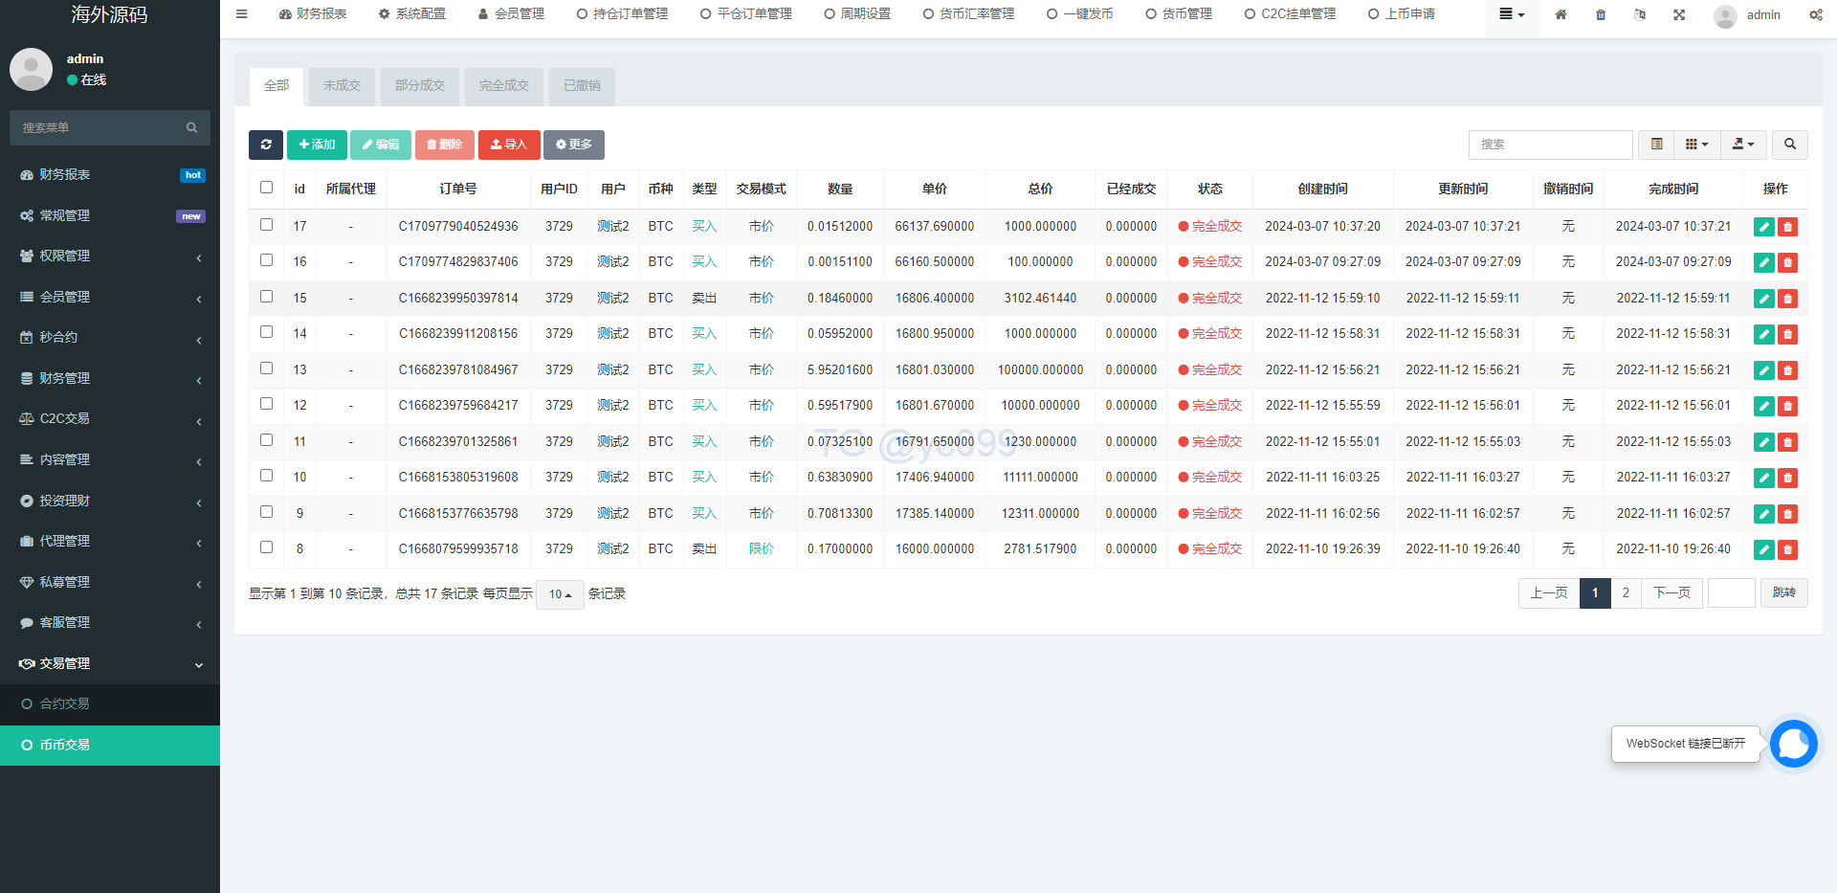Go to page 2 in pagination

click(1626, 593)
